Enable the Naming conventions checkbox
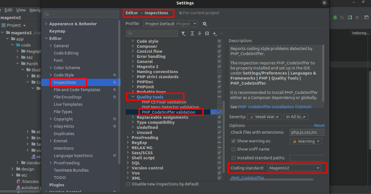The height and width of the screenshot is (194, 371). tap(219, 72)
